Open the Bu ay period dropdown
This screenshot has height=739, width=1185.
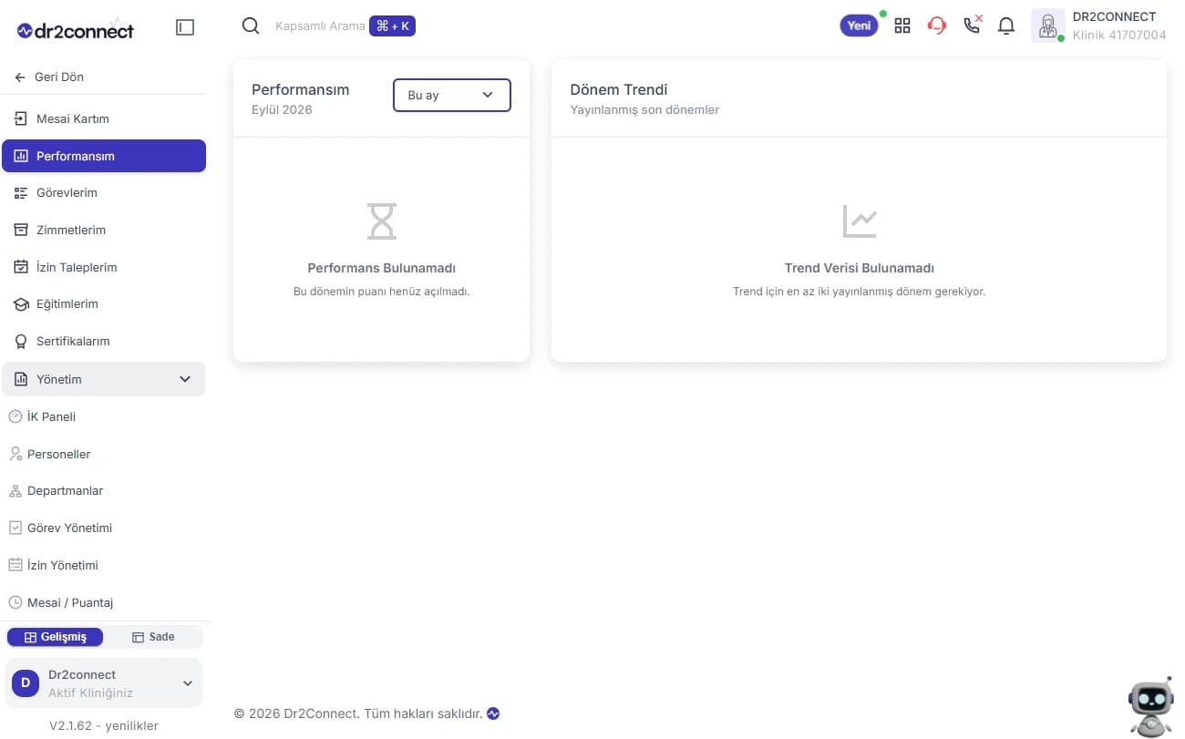pyautogui.click(x=452, y=96)
